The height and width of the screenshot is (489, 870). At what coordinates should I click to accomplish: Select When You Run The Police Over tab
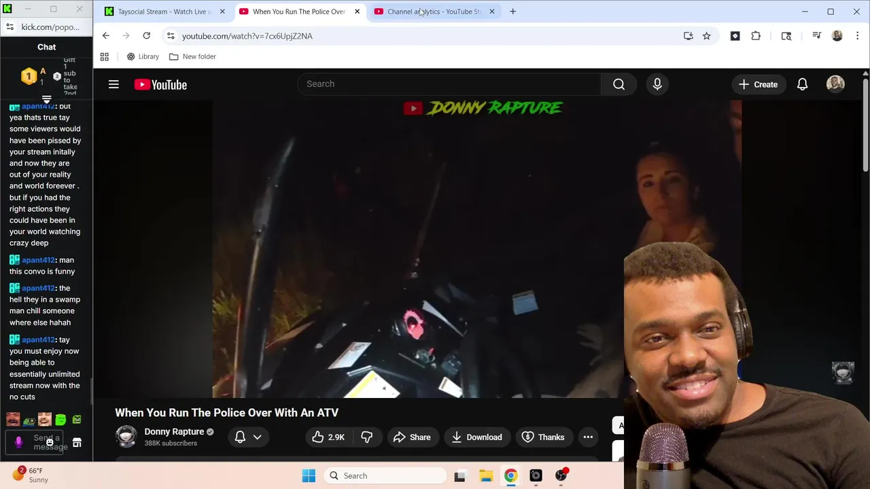[x=299, y=12]
